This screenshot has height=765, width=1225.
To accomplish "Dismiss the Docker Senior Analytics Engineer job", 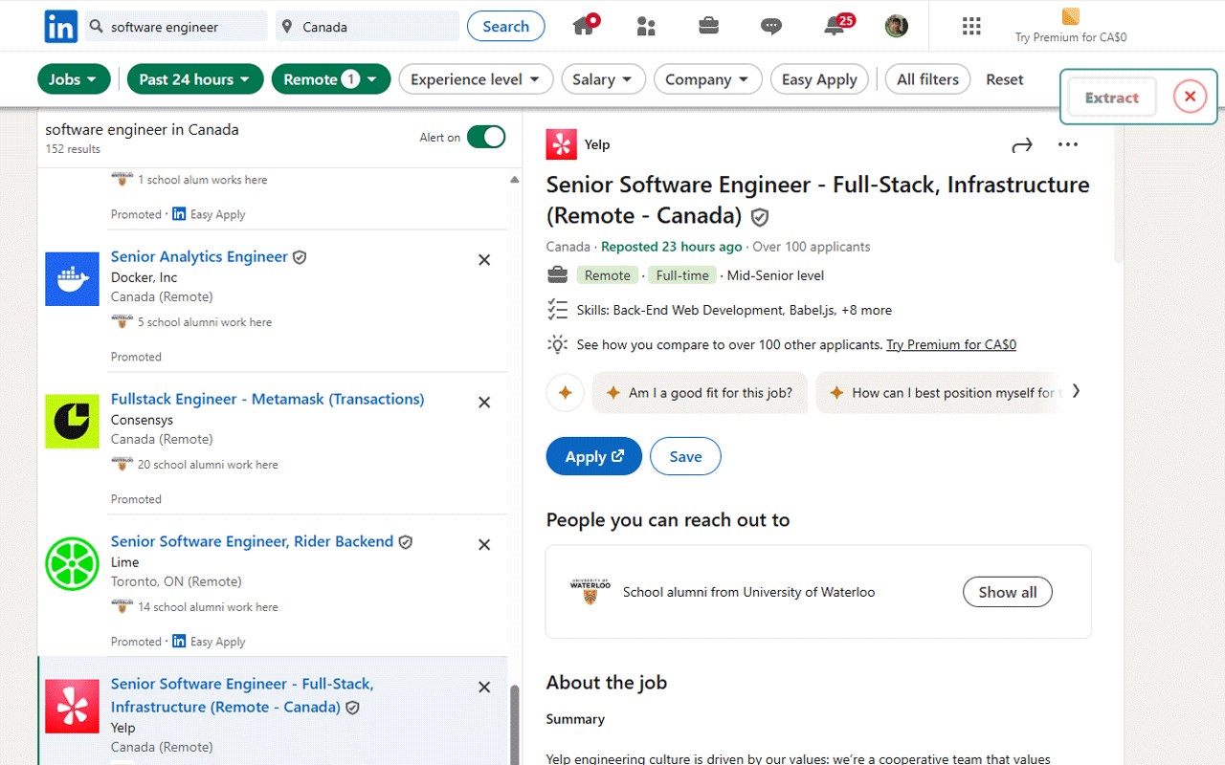I will pos(484,260).
